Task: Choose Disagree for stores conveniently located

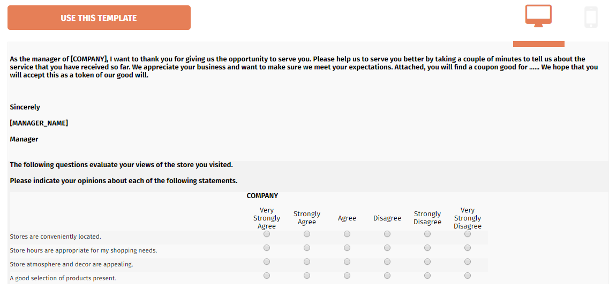Action: pyautogui.click(x=387, y=234)
